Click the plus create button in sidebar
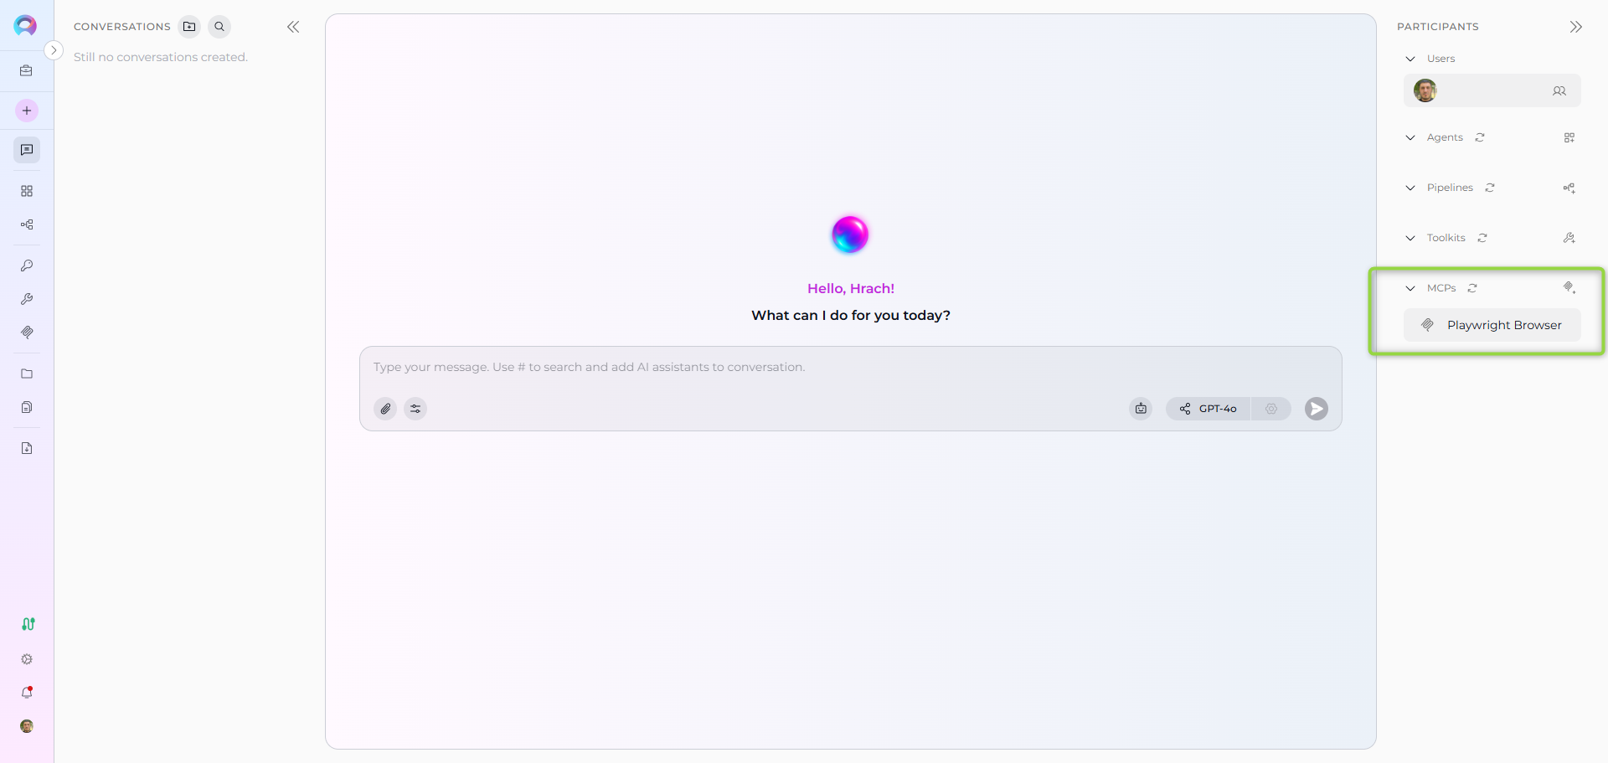The image size is (1608, 763). tap(27, 111)
